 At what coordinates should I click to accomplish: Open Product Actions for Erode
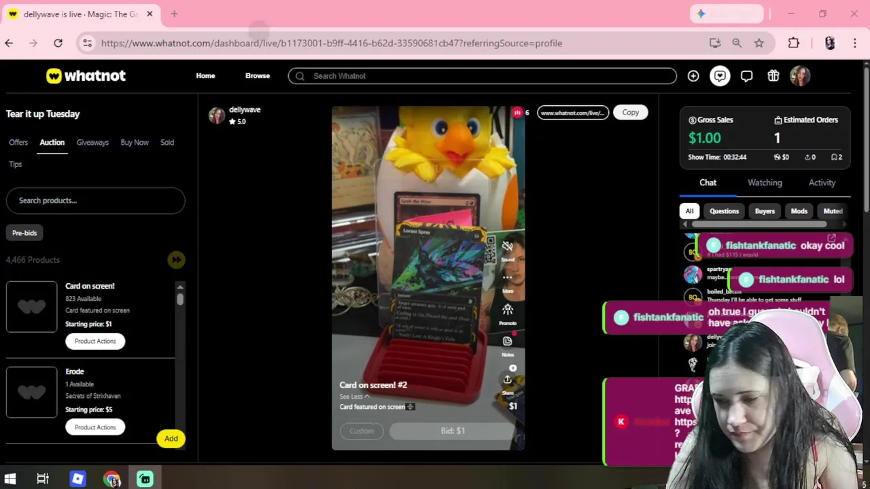pos(95,427)
